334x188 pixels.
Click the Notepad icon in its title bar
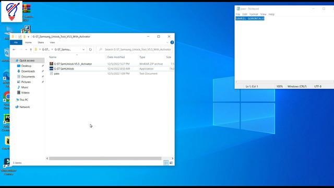[x=238, y=8]
